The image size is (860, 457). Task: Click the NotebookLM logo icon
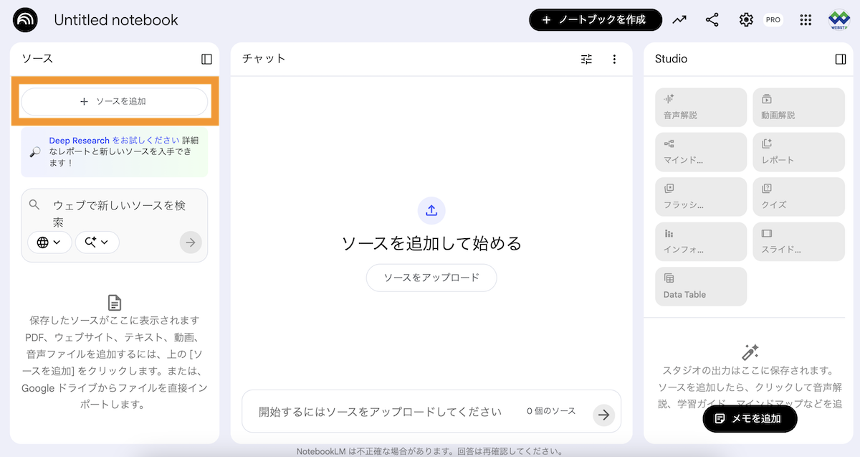click(25, 20)
